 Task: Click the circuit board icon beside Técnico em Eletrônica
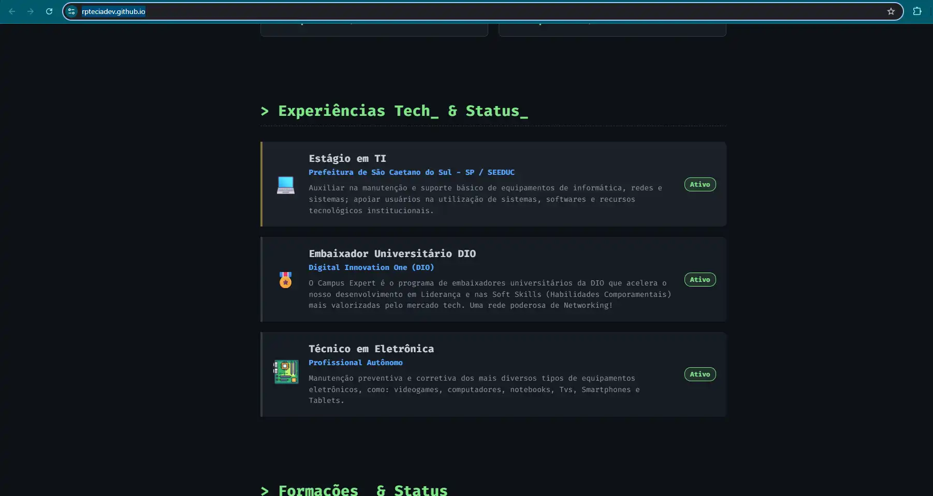click(x=286, y=372)
